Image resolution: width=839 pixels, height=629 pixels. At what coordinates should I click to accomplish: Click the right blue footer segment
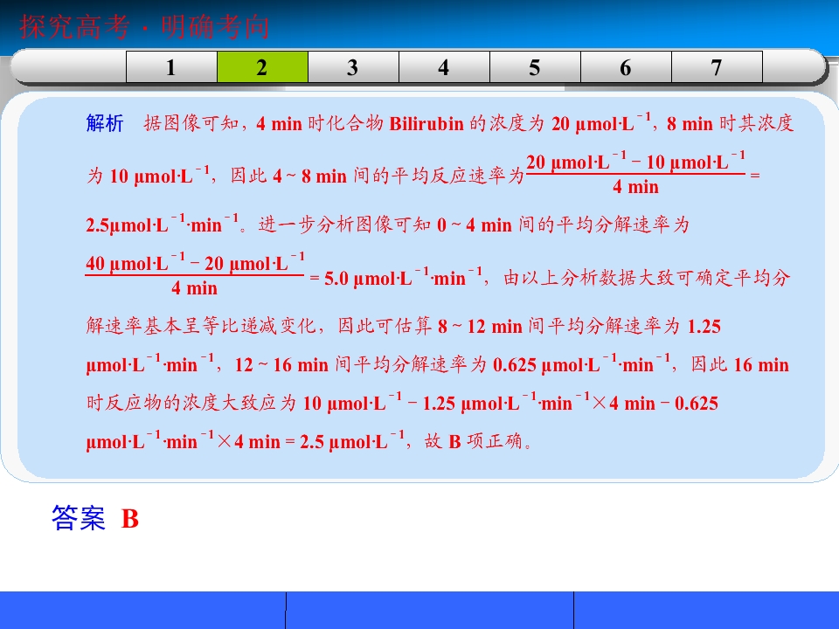click(706, 611)
